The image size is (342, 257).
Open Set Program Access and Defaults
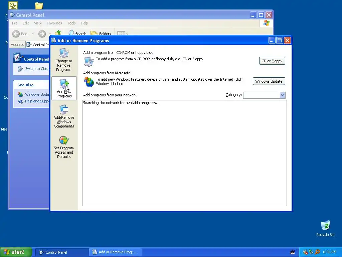[x=64, y=147]
